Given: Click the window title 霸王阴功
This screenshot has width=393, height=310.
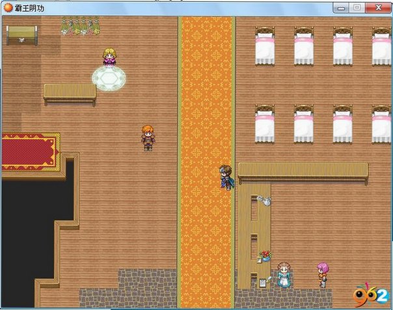Looking at the screenshot, I should pos(29,8).
